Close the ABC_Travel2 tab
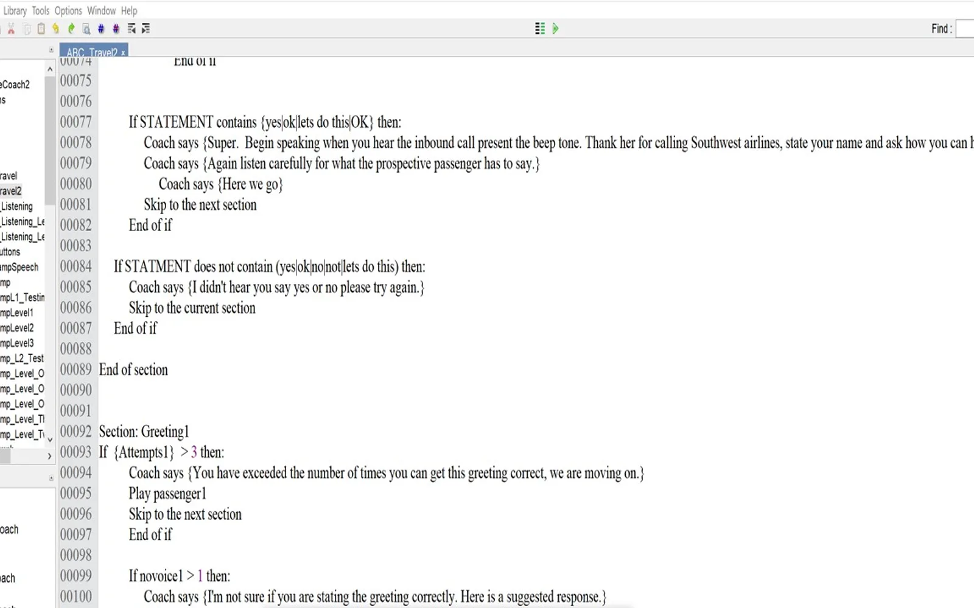This screenshot has width=974, height=608. (123, 52)
